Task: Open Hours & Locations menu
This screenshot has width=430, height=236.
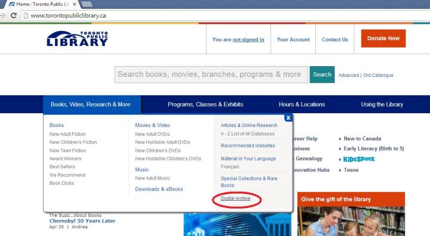Action: (x=302, y=104)
